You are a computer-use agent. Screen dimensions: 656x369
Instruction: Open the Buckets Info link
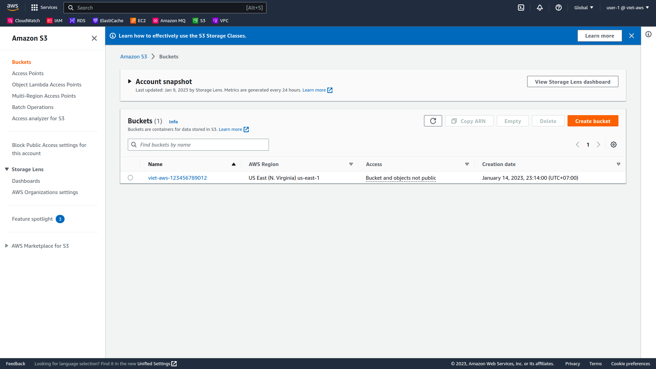click(x=173, y=122)
